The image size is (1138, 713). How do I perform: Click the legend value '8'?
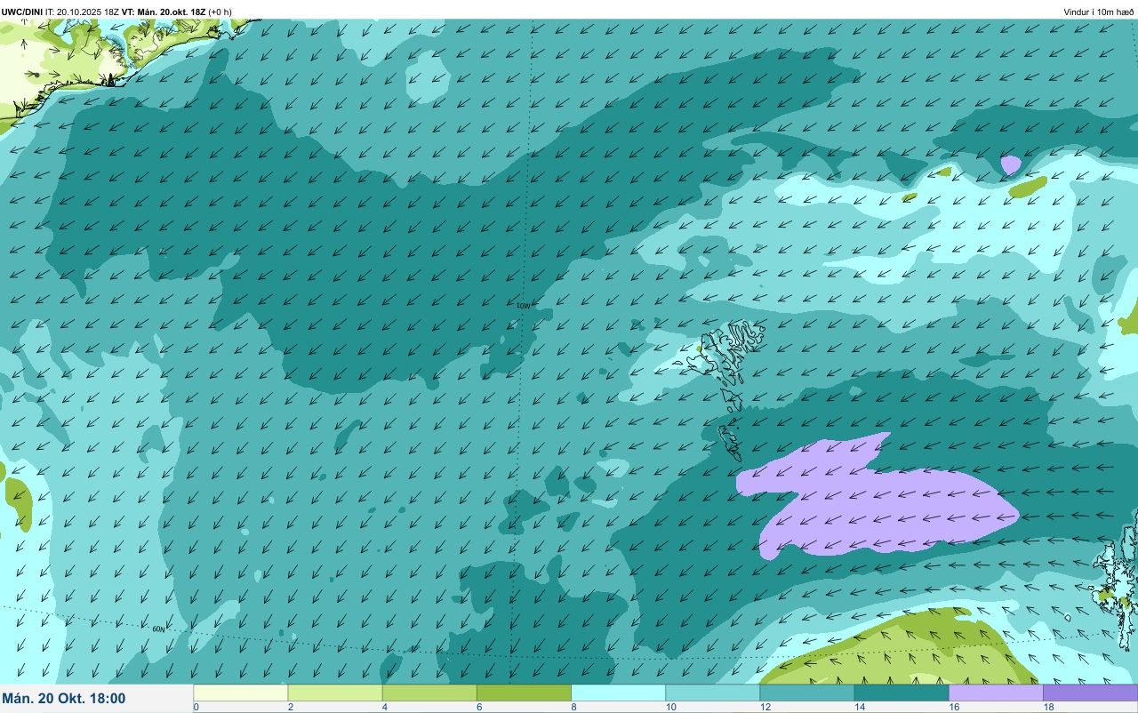pos(573,708)
